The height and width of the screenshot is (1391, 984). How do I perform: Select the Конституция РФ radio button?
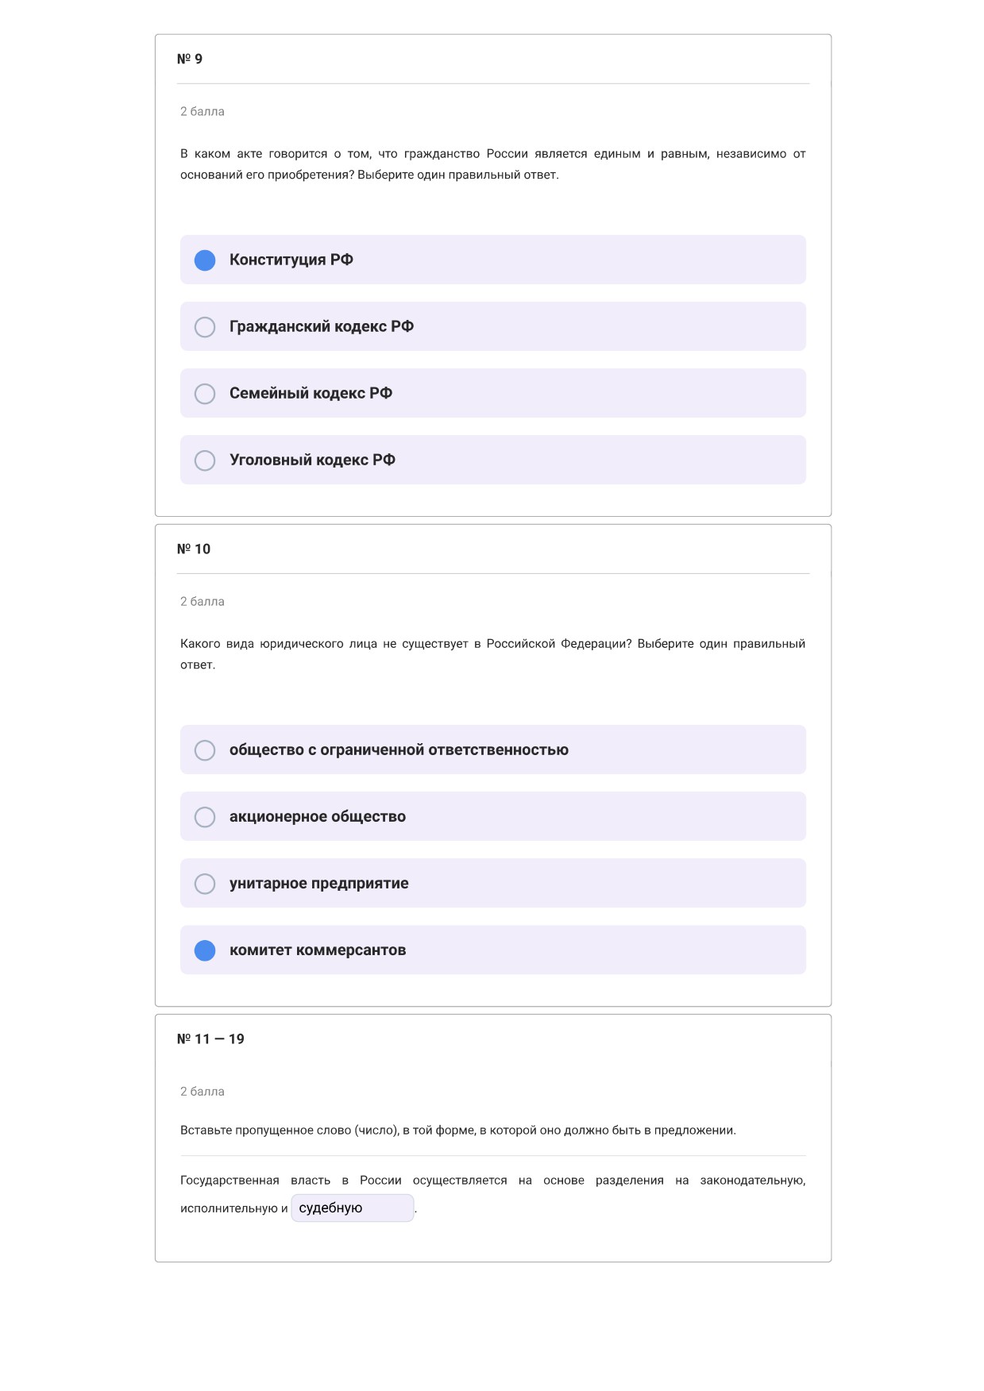[205, 260]
